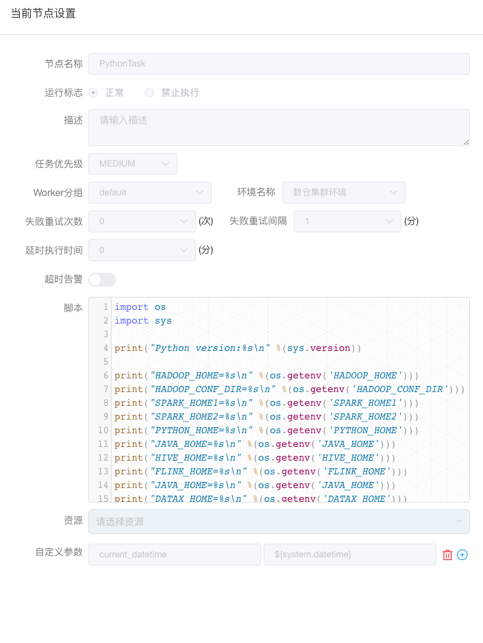483x643 pixels.
Task: Click script line 14 printing JAVA_HOME
Action: pyautogui.click(x=255, y=485)
